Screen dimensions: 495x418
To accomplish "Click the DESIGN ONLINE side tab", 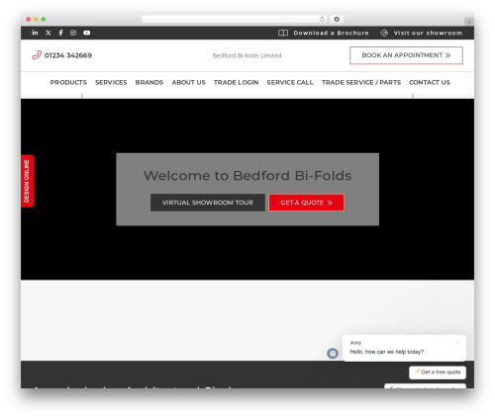I will coord(28,181).
